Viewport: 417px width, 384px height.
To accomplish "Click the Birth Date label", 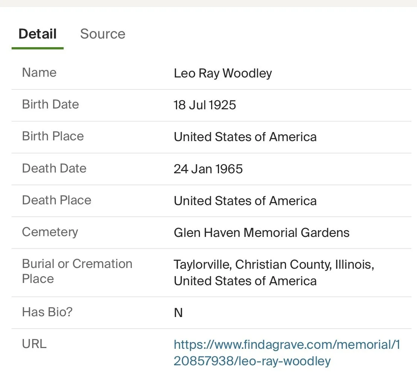I will pyautogui.click(x=51, y=104).
